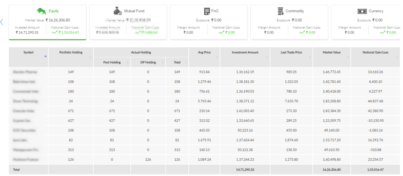Open the Currency card
This screenshot has width=403, height=176.
click(x=366, y=22)
